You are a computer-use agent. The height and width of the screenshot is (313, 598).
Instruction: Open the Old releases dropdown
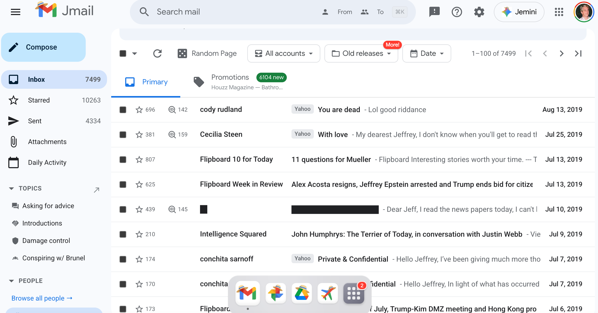[x=361, y=53]
